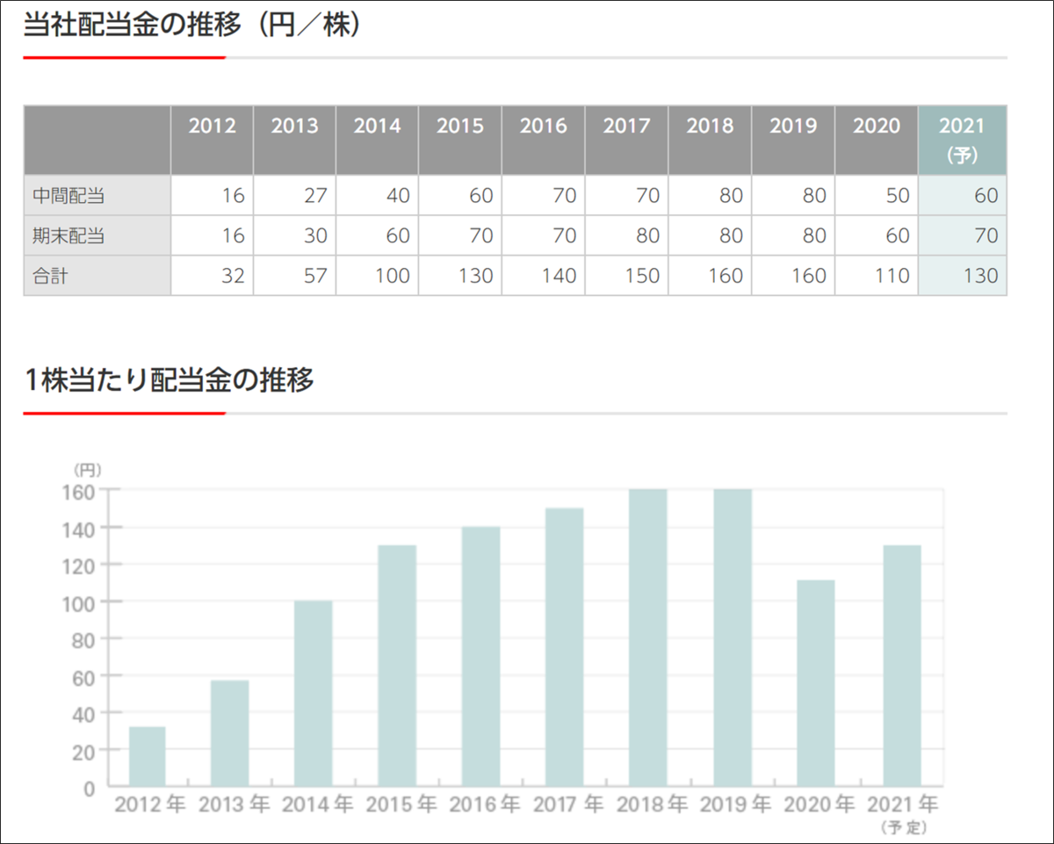
Task: Click the heading 当社配当金の推移（円／株）
Action: pyautogui.click(x=191, y=25)
